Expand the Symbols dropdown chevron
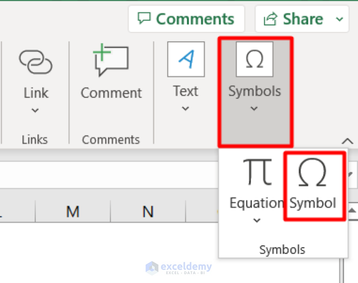358x283 pixels. pyautogui.click(x=254, y=108)
